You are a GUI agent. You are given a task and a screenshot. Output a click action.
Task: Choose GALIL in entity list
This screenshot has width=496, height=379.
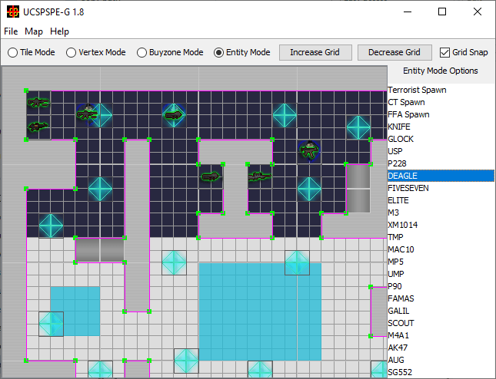click(x=441, y=311)
